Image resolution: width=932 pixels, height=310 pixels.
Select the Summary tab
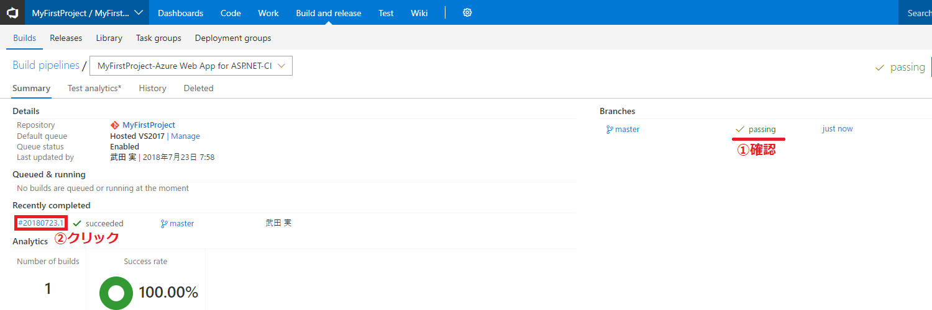coord(31,88)
